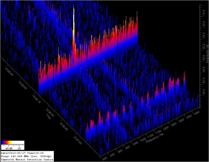
Task: Click the Tamworth Meteor Detection Centre caption
Action: pos(25,160)
